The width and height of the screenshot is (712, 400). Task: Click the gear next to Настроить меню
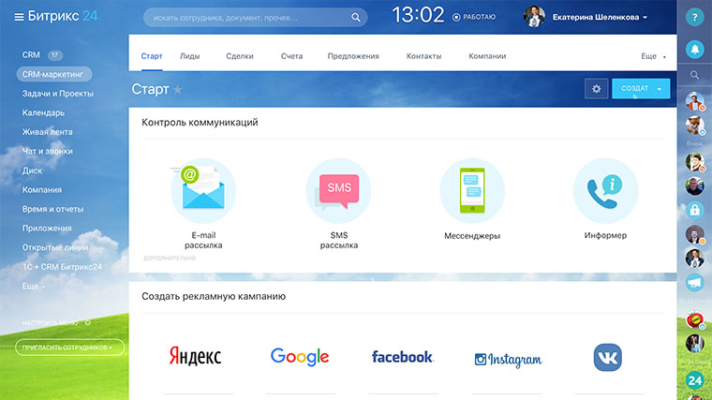[x=88, y=323]
